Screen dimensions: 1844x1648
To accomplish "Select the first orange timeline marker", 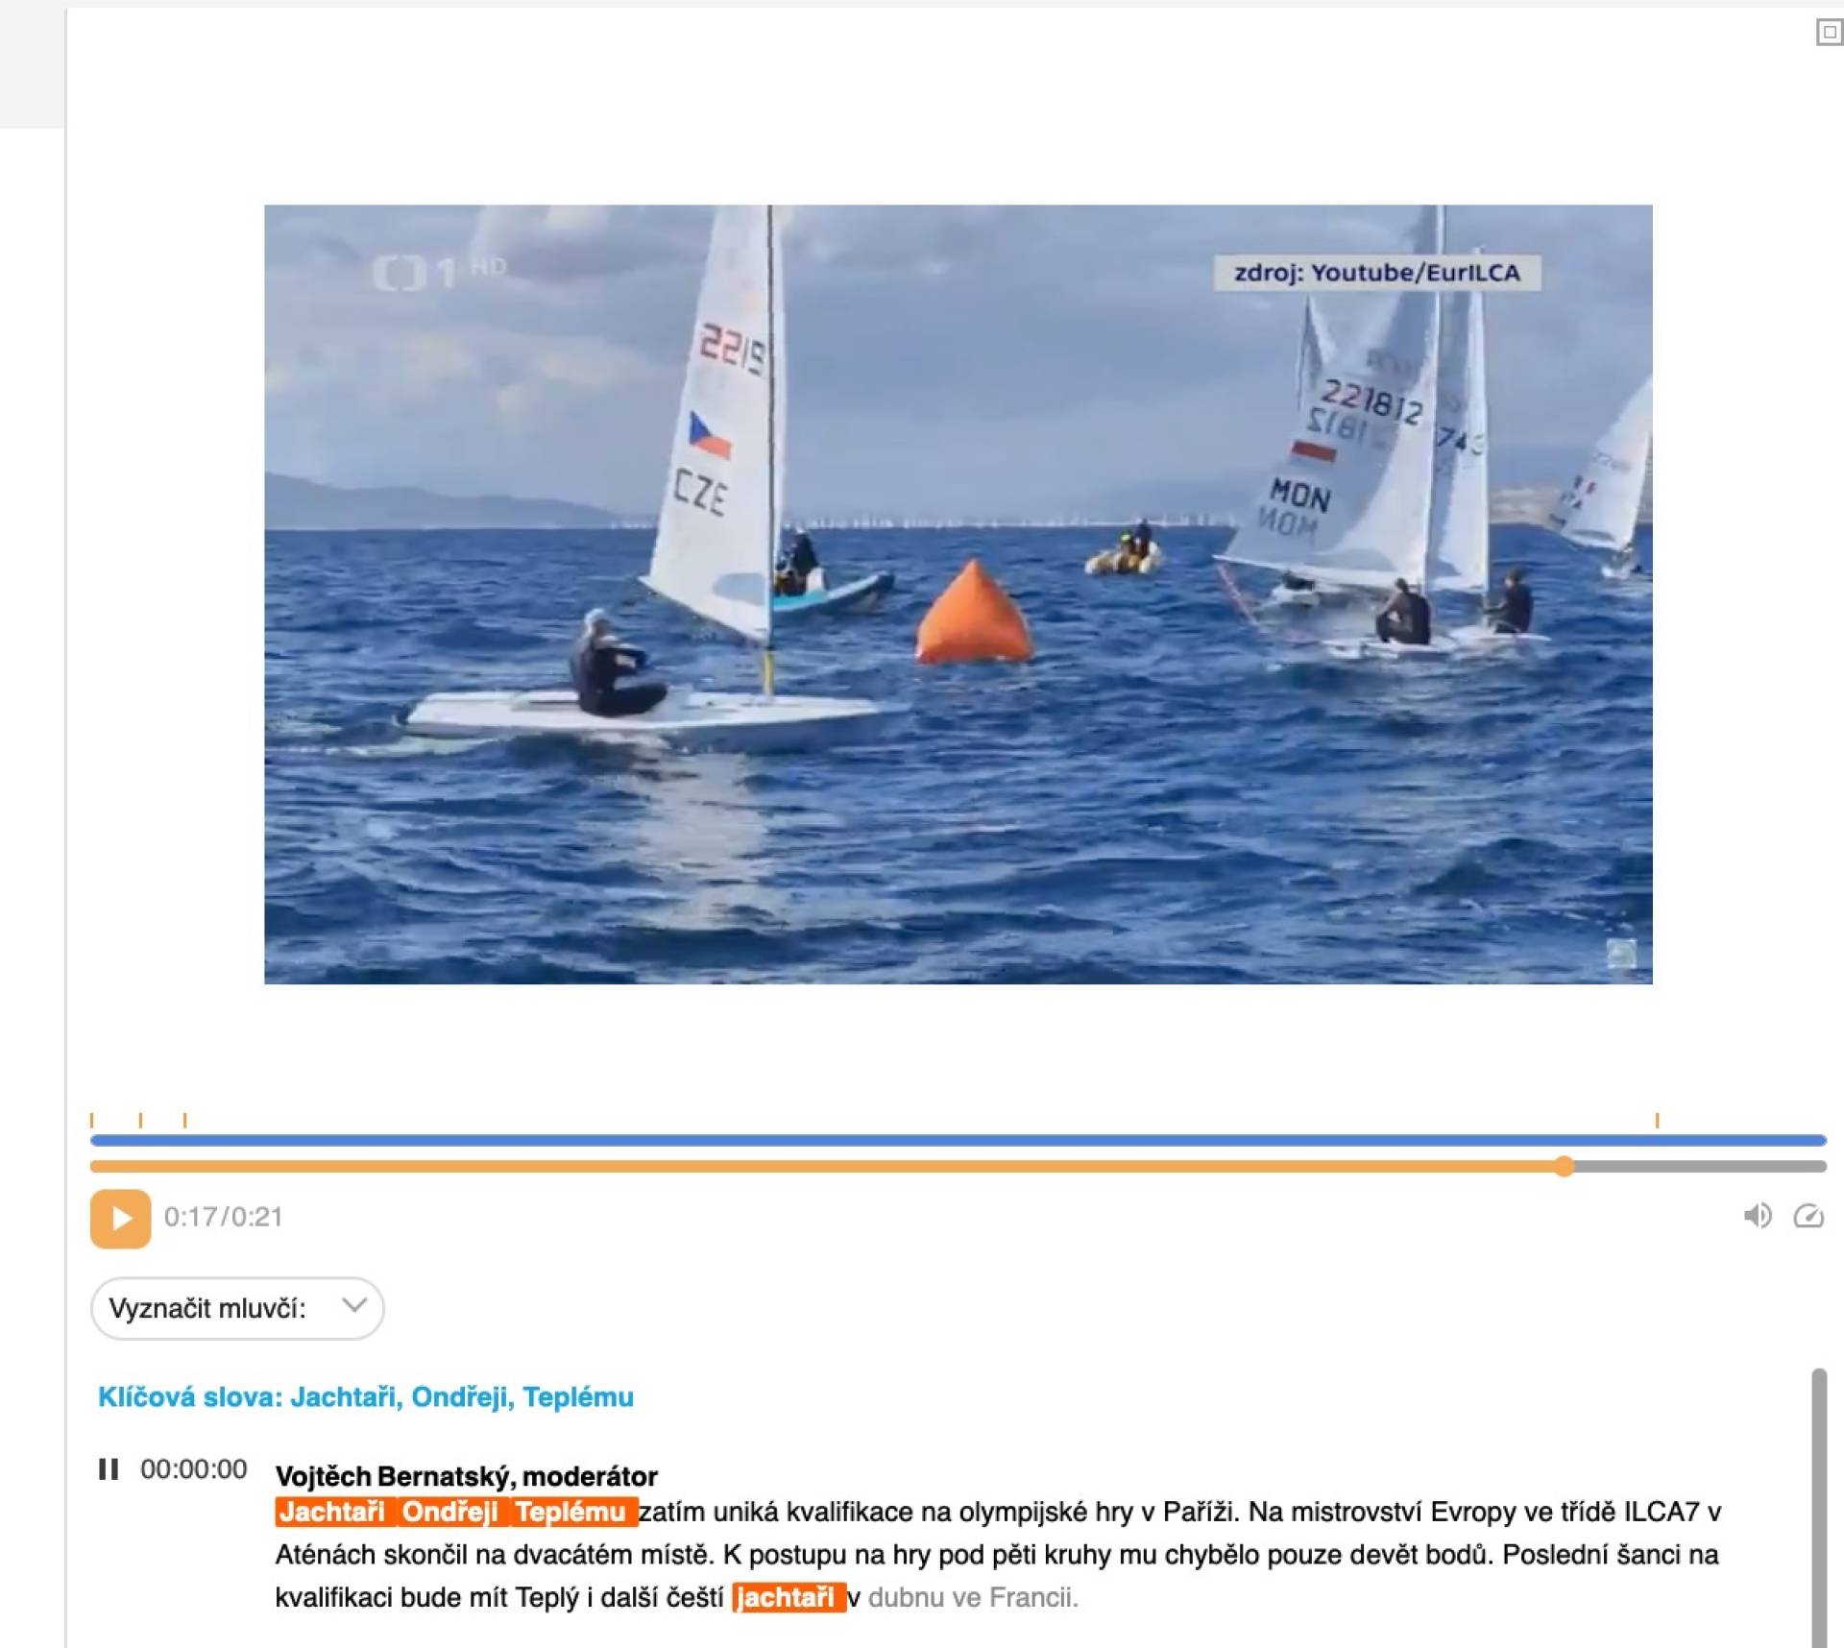I will point(92,1120).
